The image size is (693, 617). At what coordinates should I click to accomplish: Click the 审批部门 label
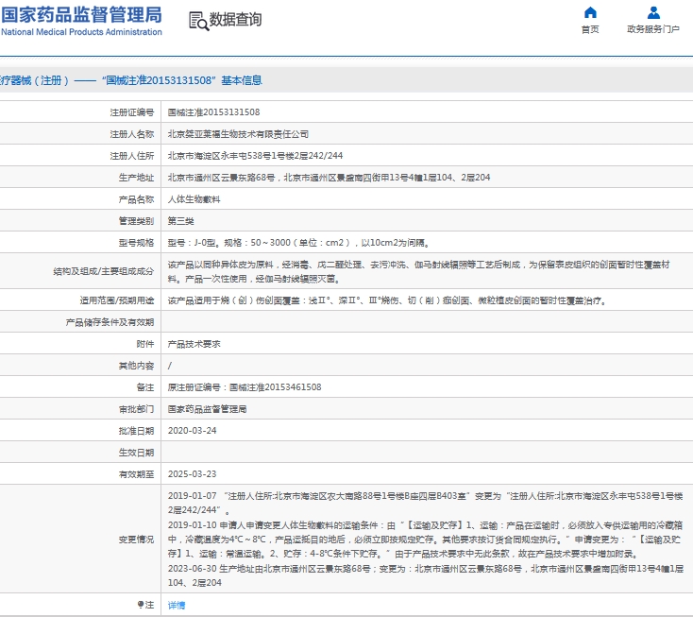tap(136, 409)
